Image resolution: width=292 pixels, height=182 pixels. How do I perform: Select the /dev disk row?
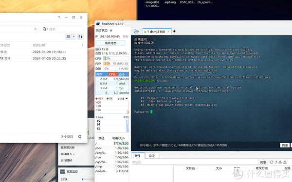[x=112, y=148]
